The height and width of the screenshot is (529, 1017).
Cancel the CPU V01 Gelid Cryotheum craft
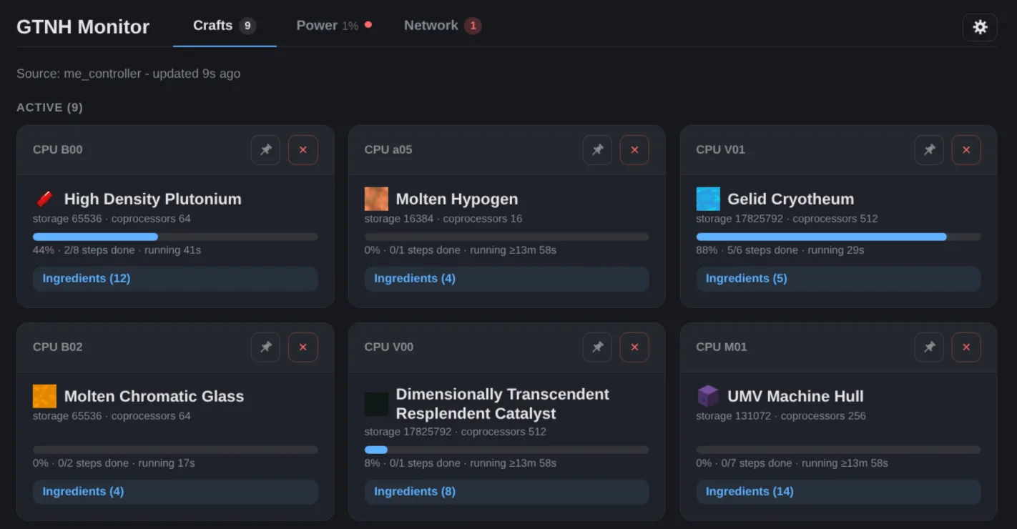(x=966, y=150)
